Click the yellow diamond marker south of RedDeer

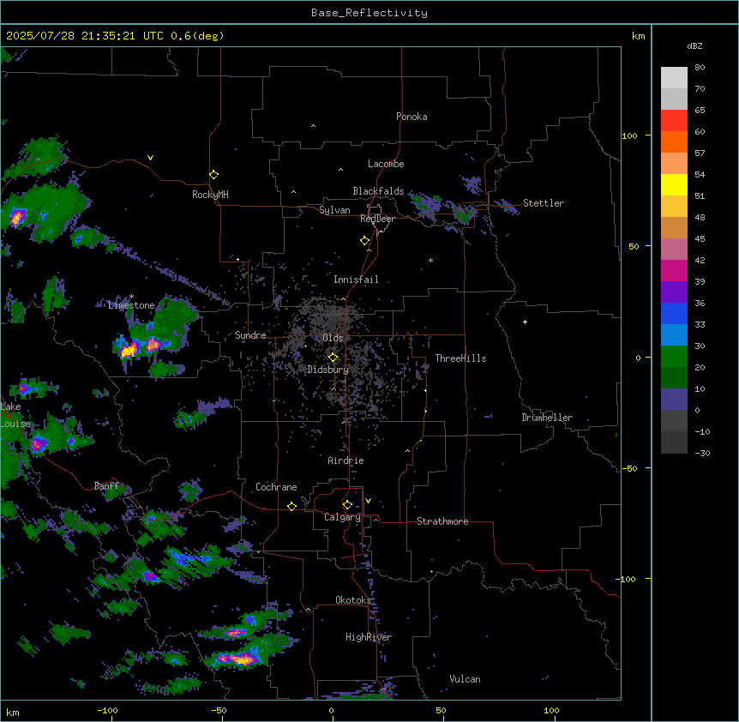[x=364, y=240]
